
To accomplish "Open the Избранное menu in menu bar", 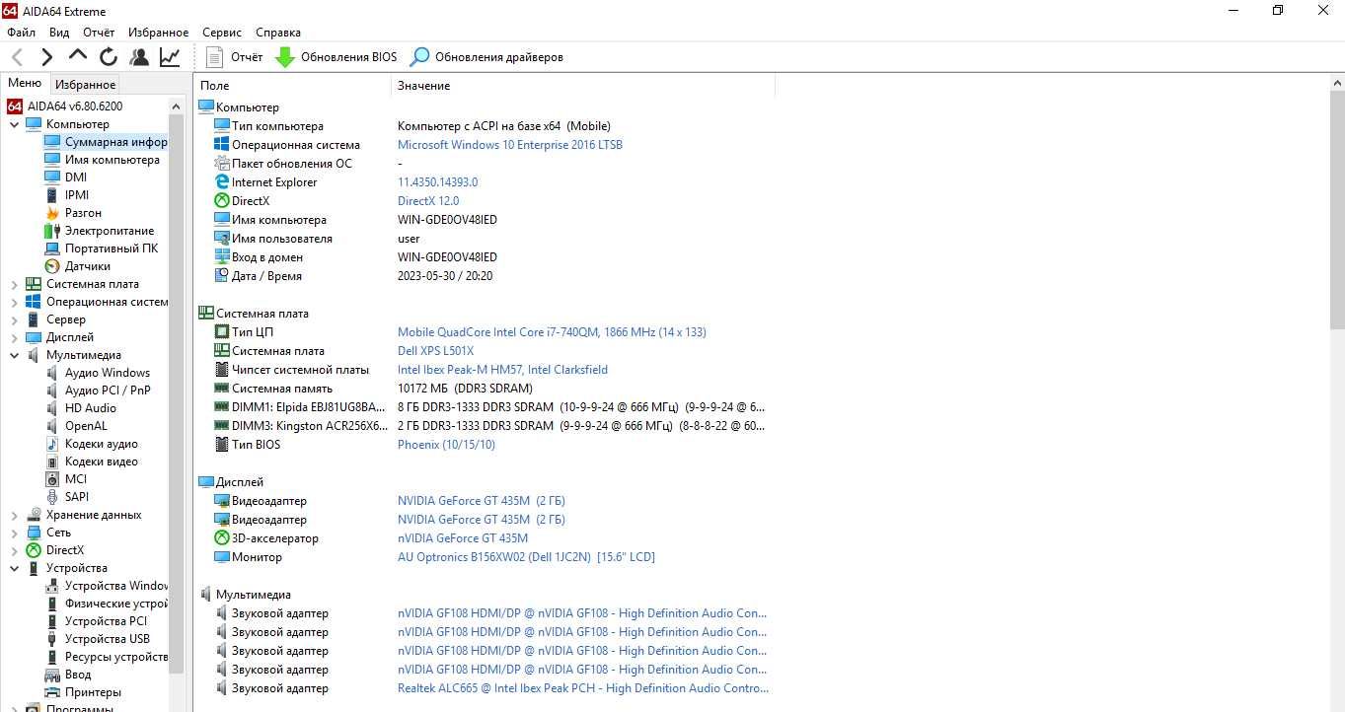I will click(158, 33).
